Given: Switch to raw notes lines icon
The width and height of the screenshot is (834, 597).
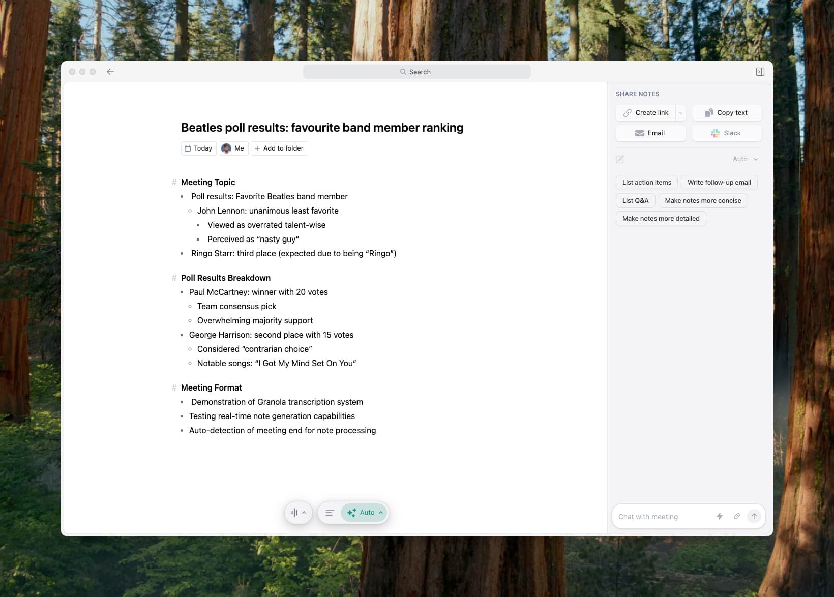Looking at the screenshot, I should coord(330,513).
